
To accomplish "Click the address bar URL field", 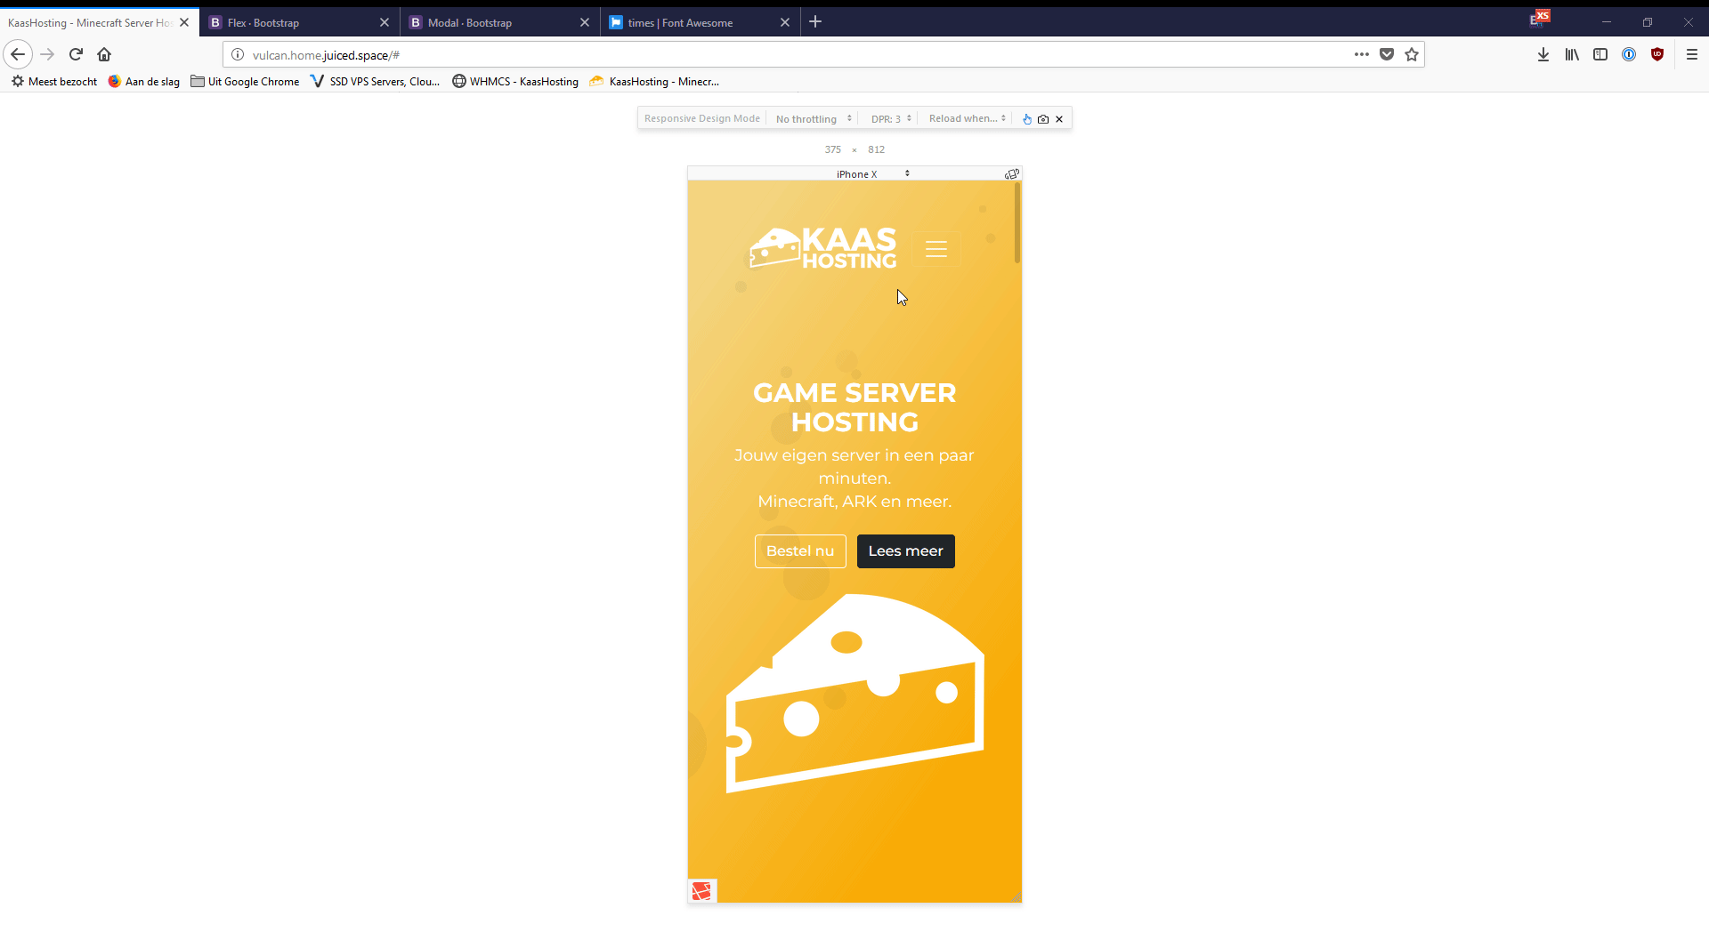I will coord(783,55).
